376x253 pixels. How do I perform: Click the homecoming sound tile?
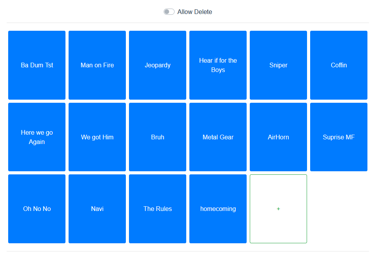(218, 209)
